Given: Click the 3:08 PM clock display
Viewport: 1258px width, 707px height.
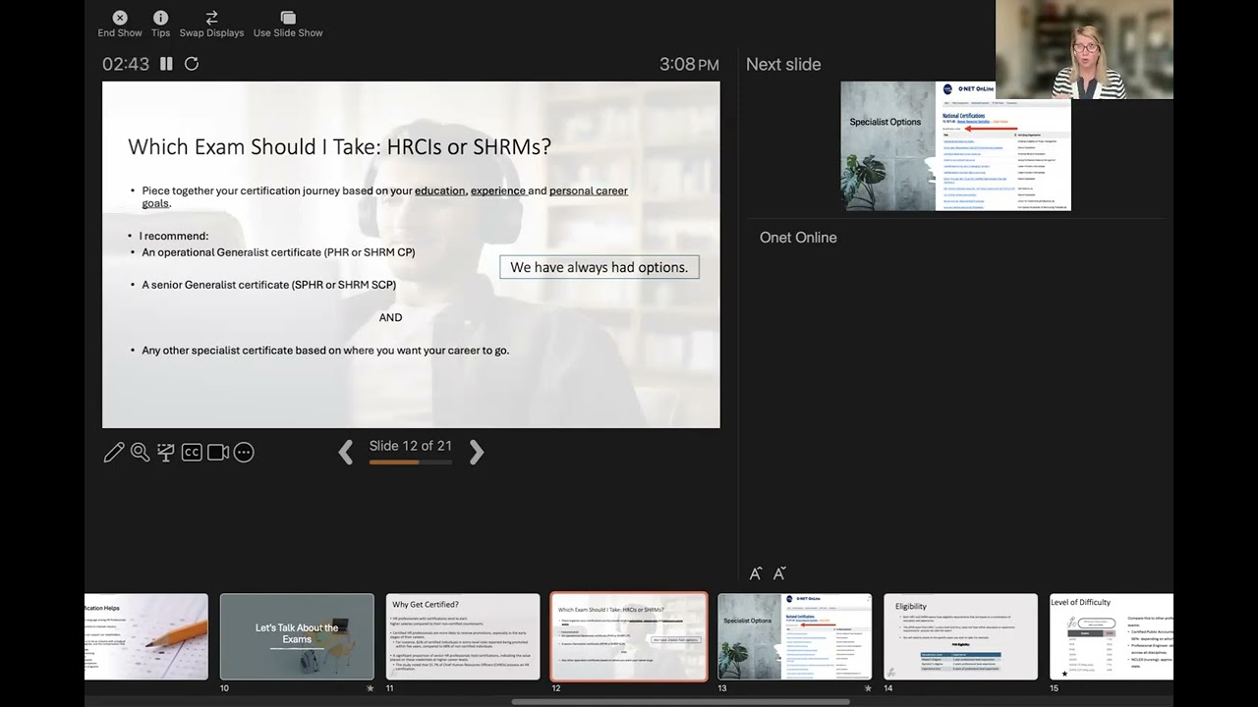Looking at the screenshot, I should click(x=689, y=65).
